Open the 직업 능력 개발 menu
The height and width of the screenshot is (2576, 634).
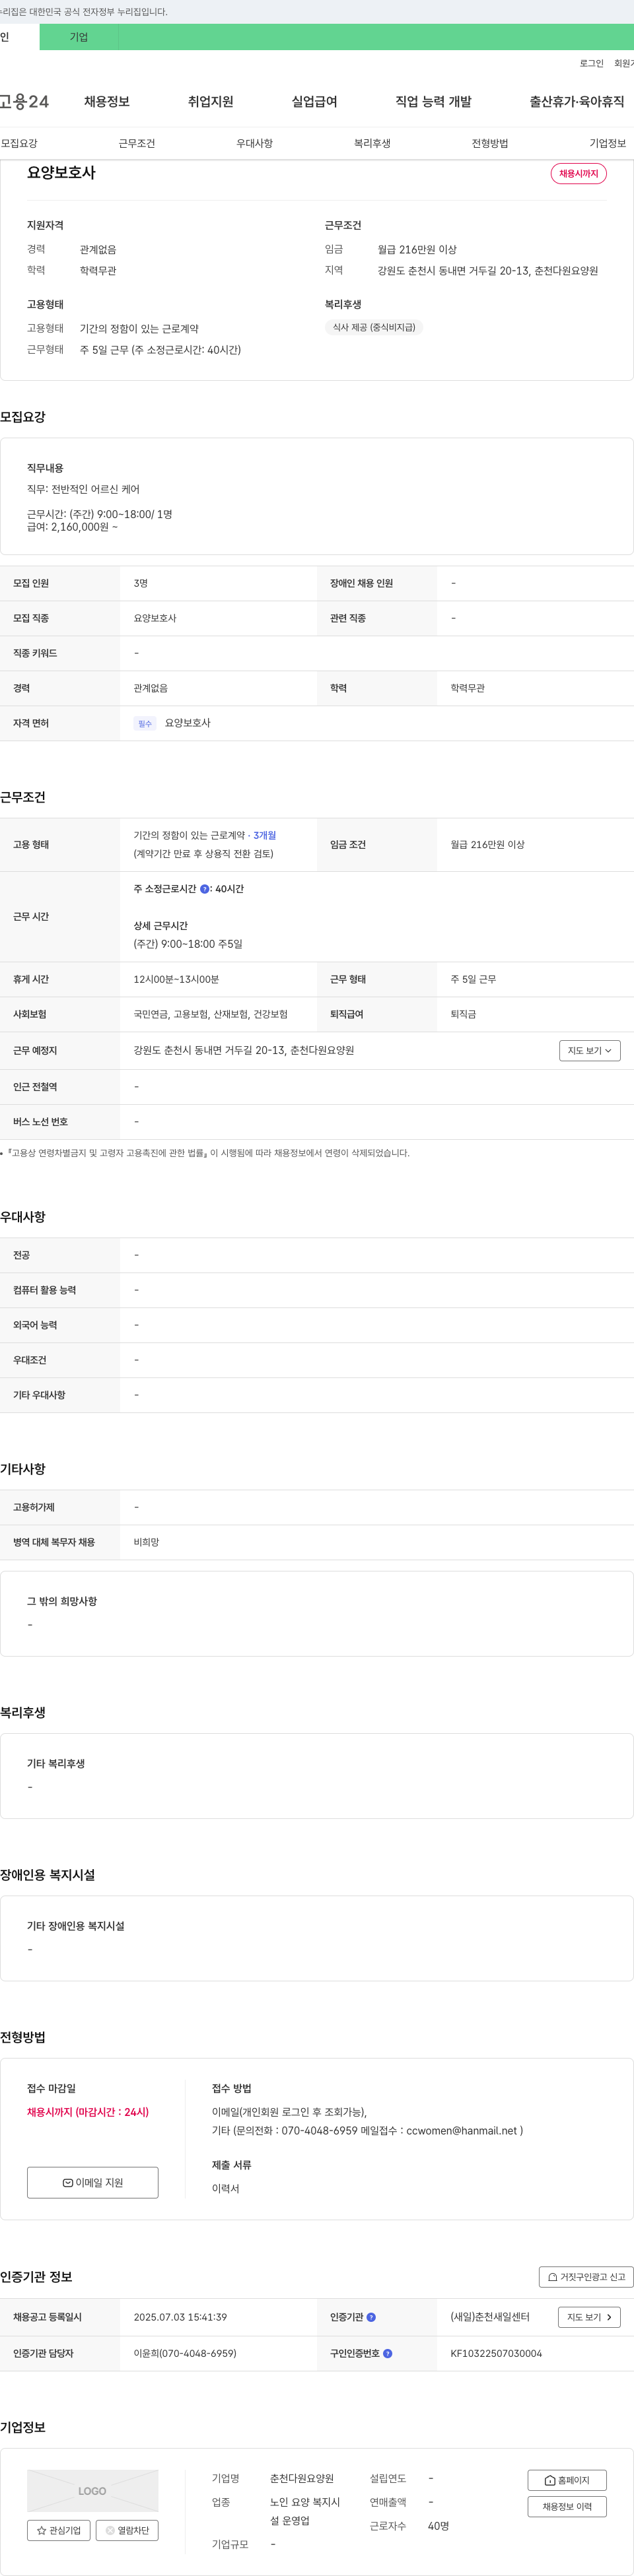[433, 102]
